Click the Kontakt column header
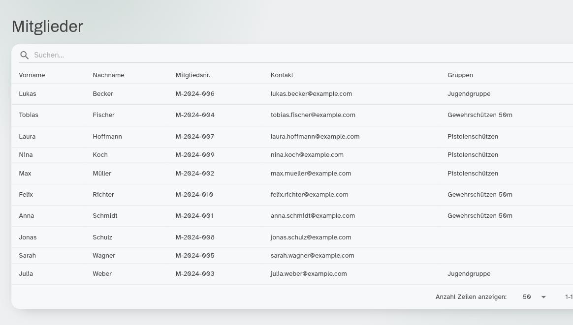 [282, 75]
